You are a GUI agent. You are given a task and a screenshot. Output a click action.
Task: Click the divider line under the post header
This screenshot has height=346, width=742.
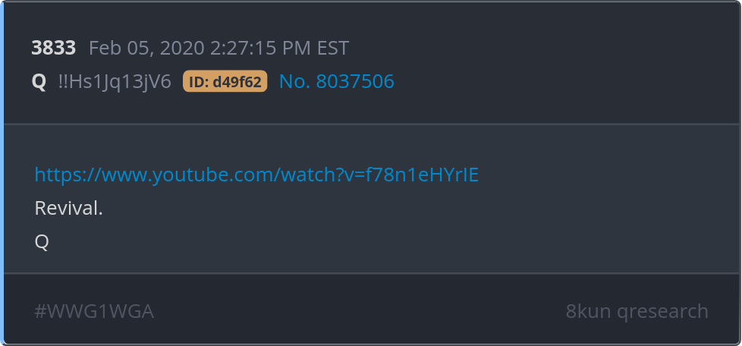click(372, 124)
